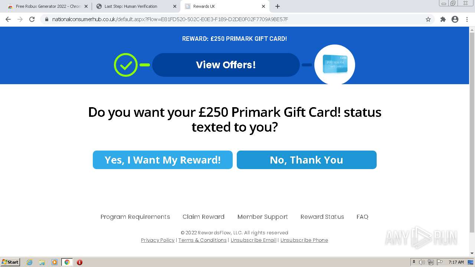Open the Chrome three-dot menu
Image resolution: width=475 pixels, height=267 pixels.
point(467,19)
